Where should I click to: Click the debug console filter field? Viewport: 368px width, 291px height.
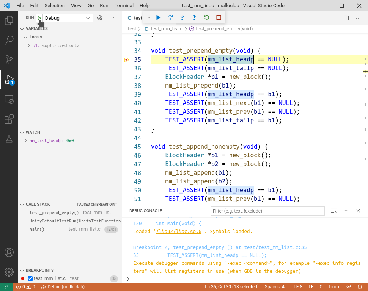(x=267, y=211)
